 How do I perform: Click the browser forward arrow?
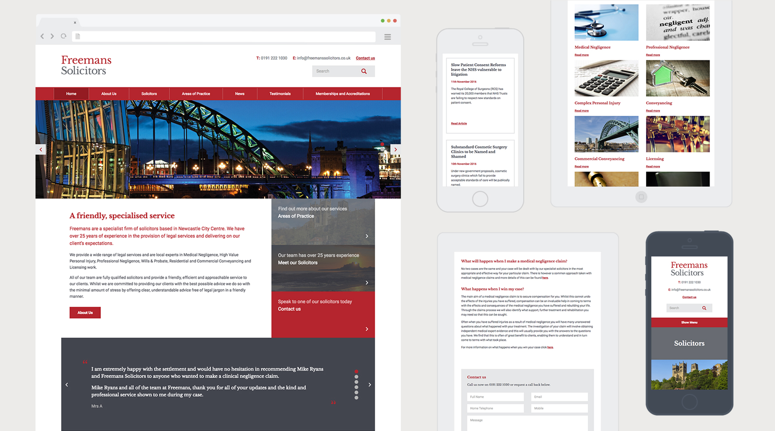[x=52, y=36]
